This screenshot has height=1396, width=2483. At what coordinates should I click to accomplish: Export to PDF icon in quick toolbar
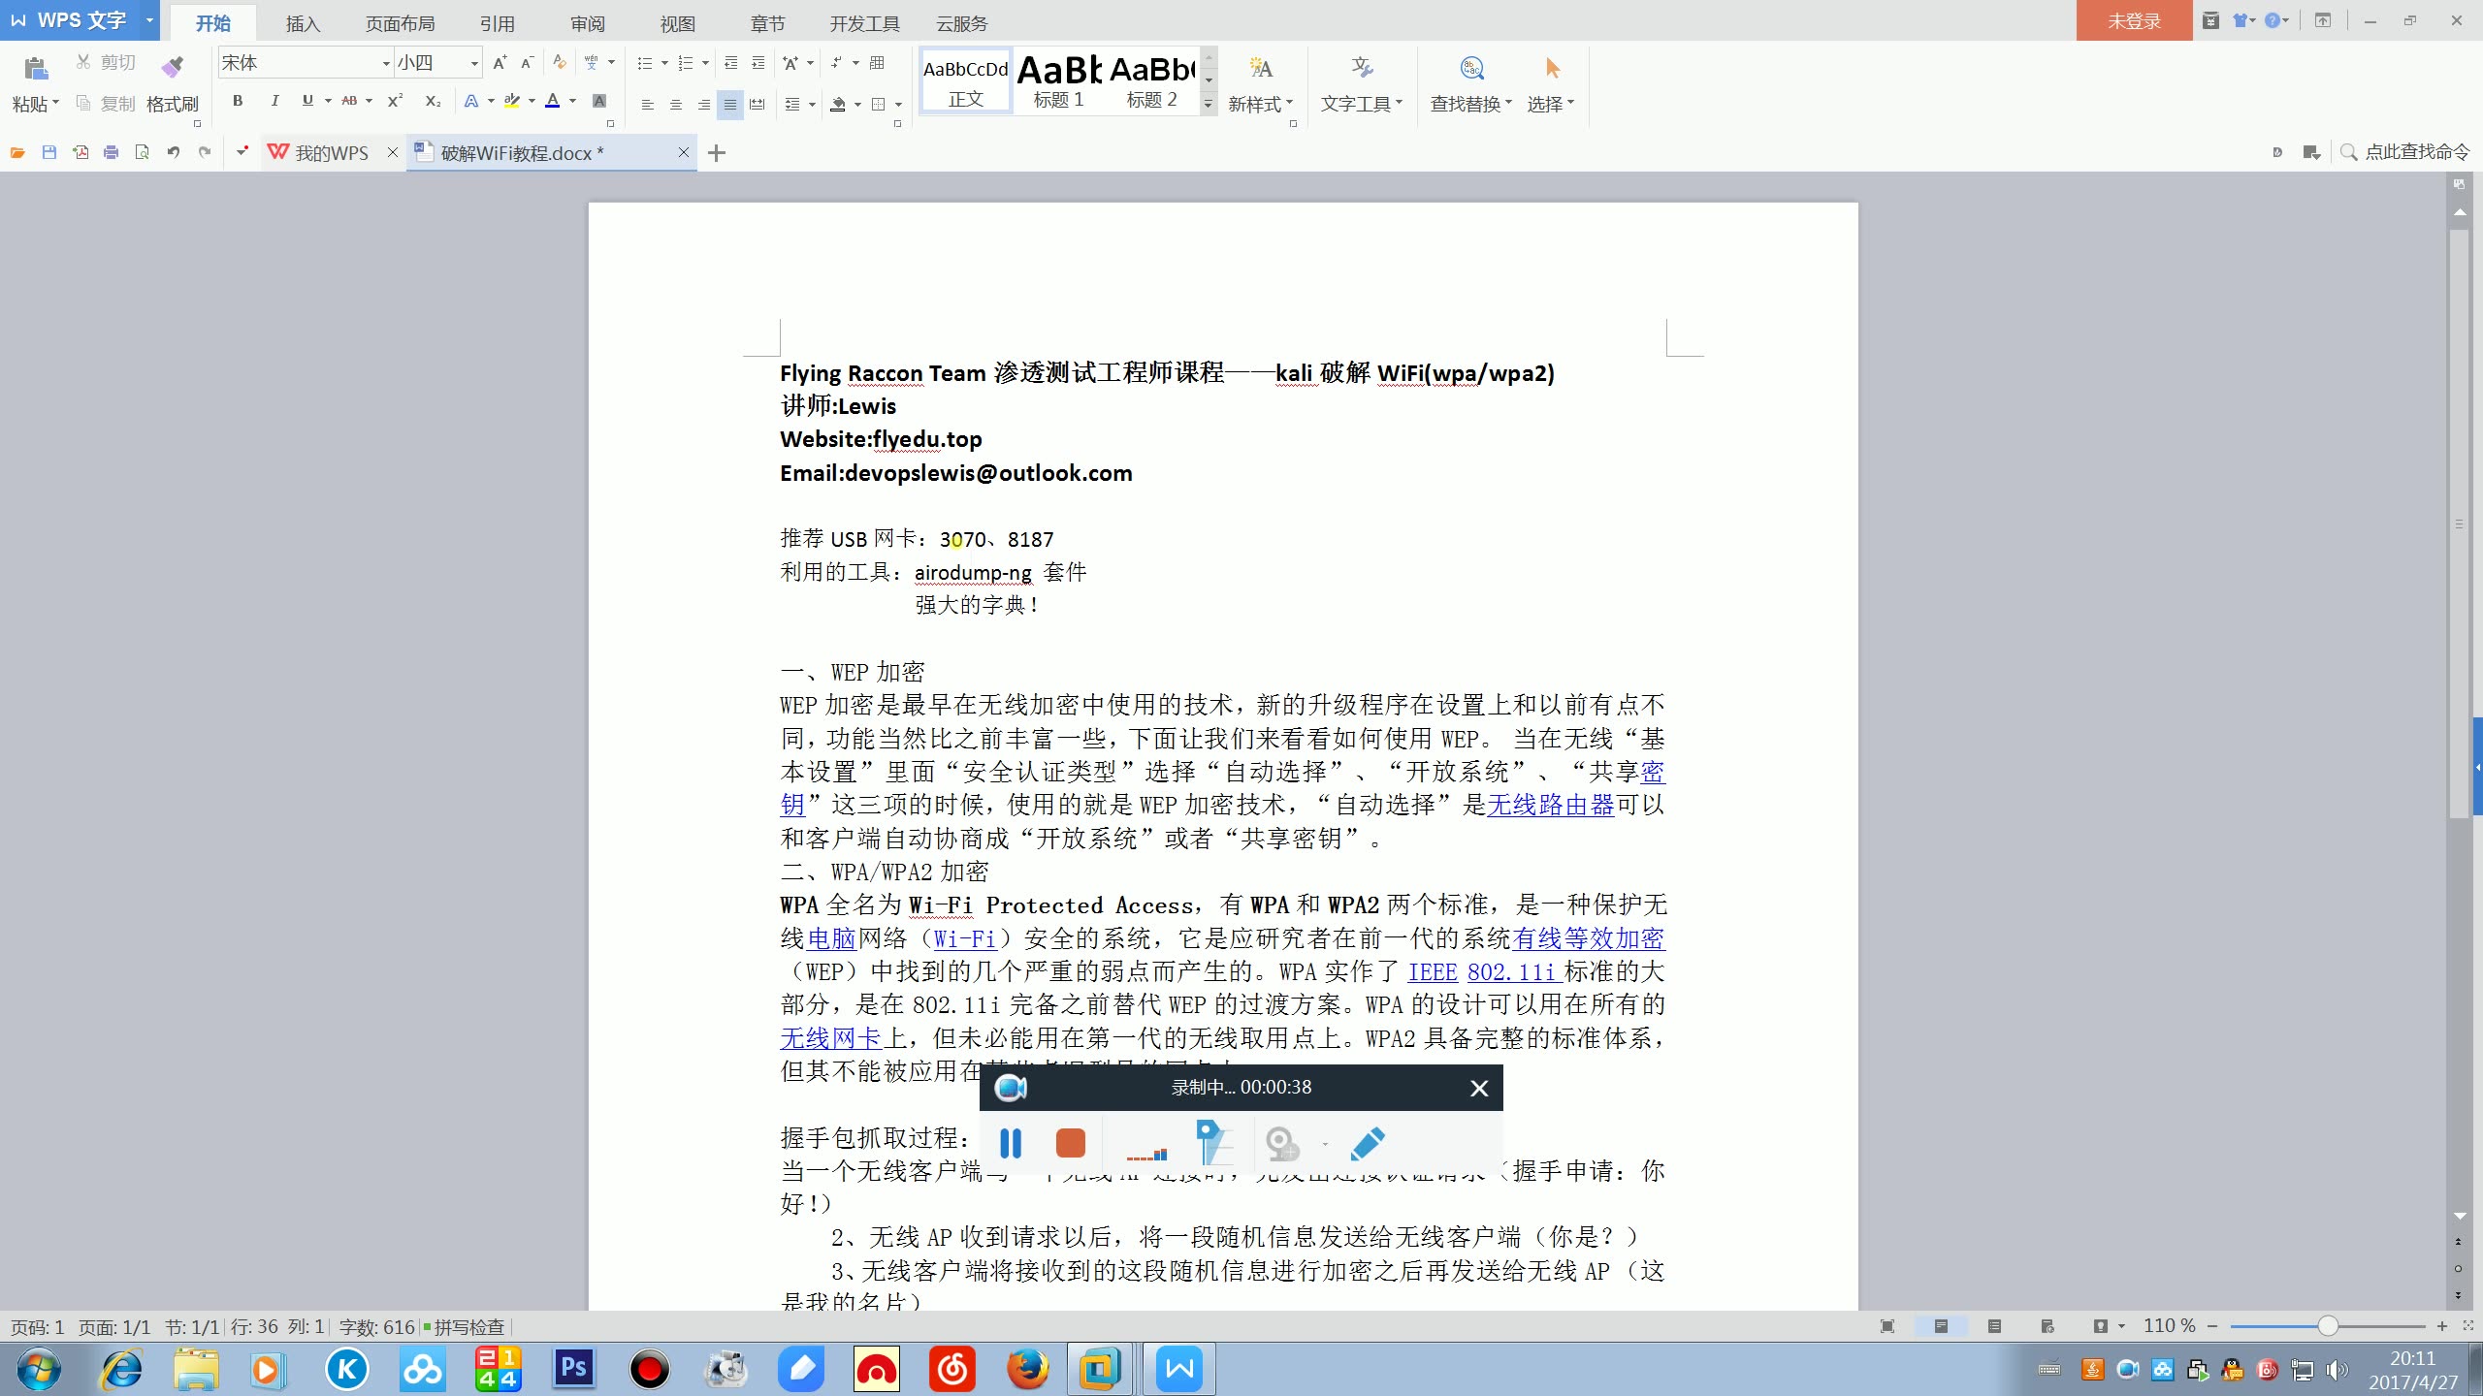[x=81, y=152]
